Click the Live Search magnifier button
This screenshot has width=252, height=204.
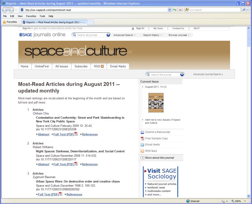[244, 10]
